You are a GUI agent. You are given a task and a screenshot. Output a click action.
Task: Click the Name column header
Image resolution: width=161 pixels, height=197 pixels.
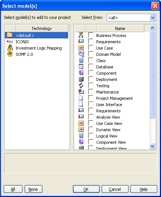pyautogui.click(x=120, y=28)
